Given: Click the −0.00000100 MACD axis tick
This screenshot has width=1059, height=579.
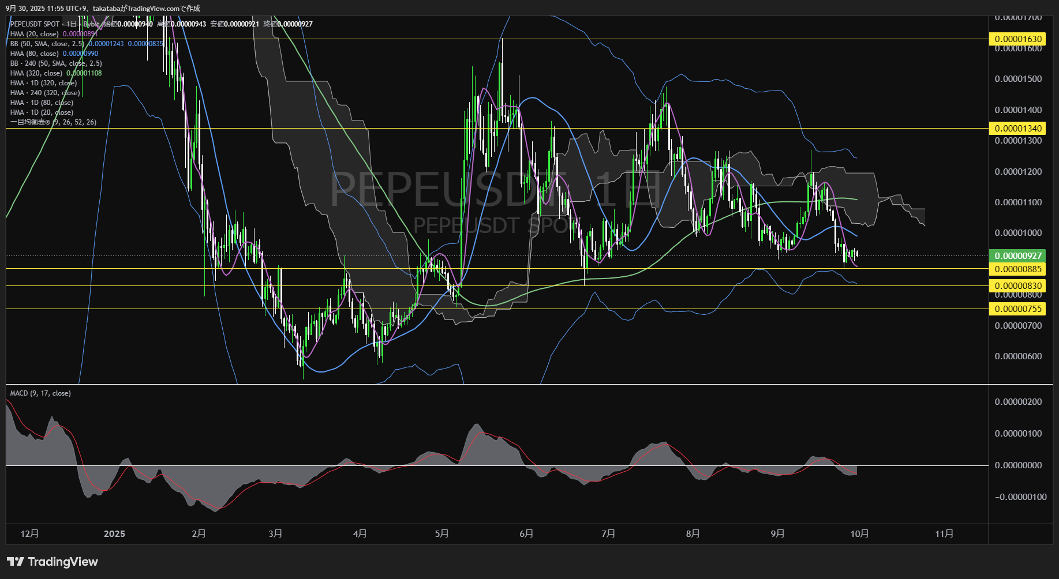Looking at the screenshot, I should click(1020, 497).
